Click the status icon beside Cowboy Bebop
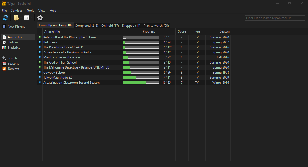308x167 pixels. (x=40, y=72)
